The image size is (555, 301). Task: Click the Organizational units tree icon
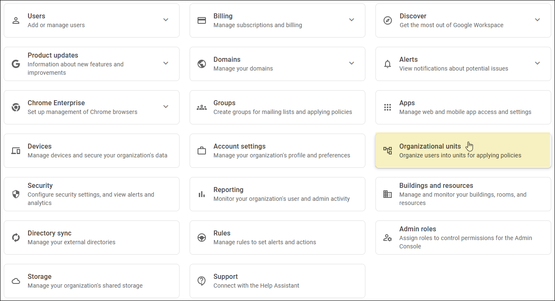[388, 151]
